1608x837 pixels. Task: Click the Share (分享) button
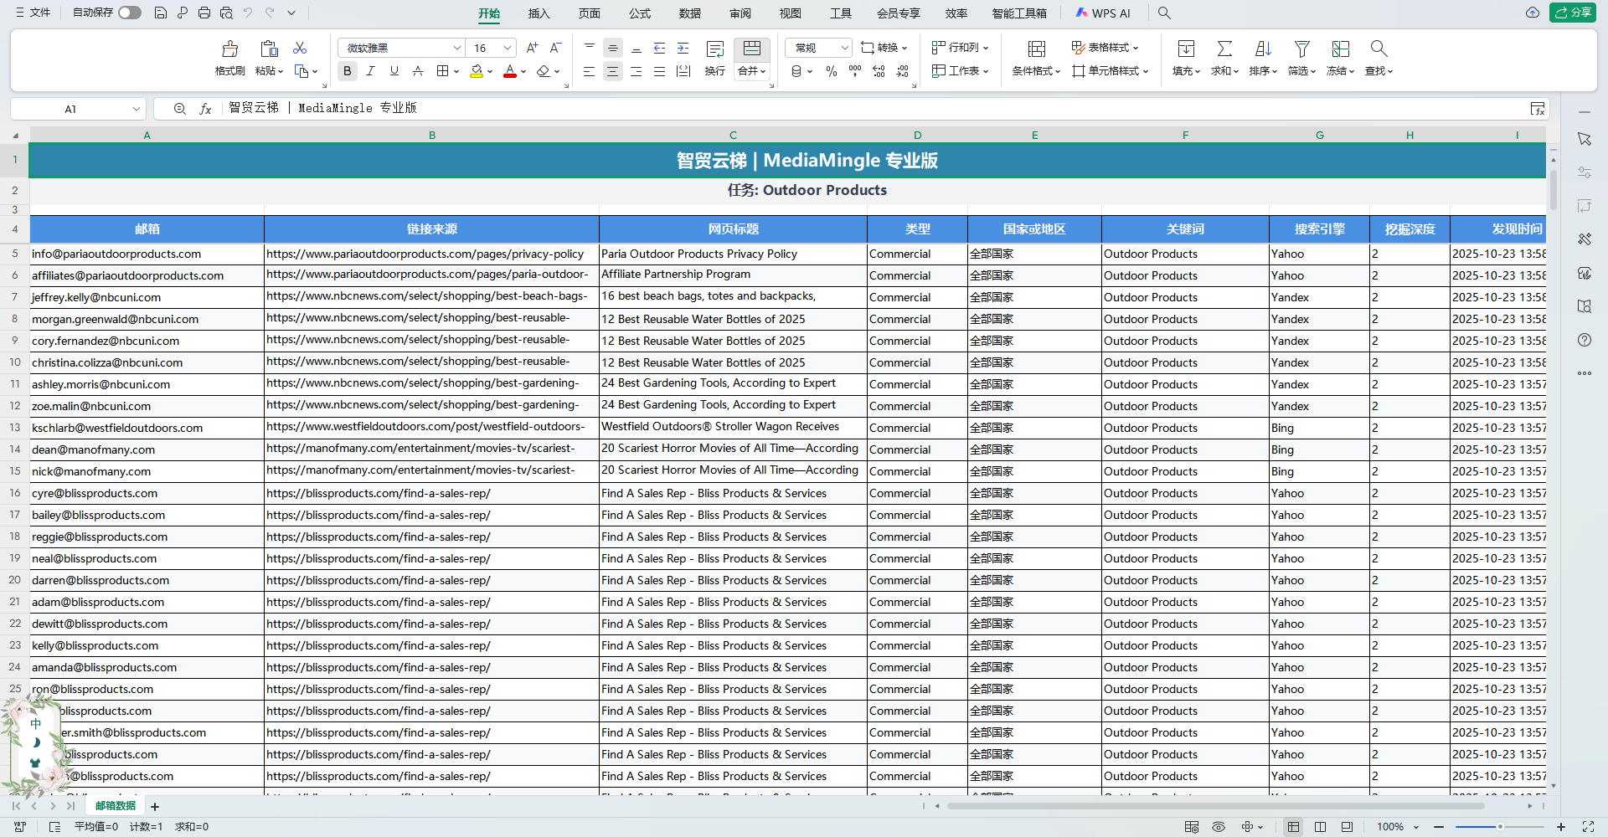[1573, 13]
